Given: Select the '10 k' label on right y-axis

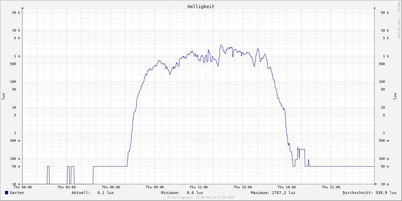Looking at the screenshot, I should click(x=385, y=30).
